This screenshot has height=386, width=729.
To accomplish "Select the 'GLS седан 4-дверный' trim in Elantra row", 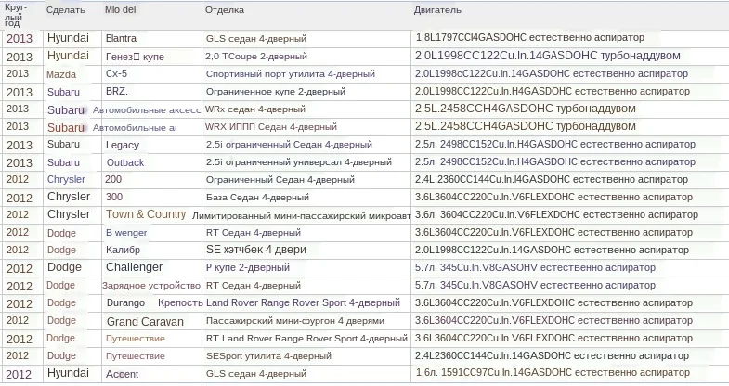I will (x=256, y=39).
